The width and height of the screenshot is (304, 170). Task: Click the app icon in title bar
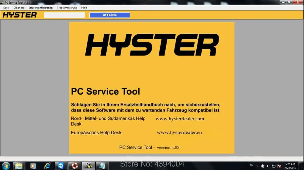2,2
